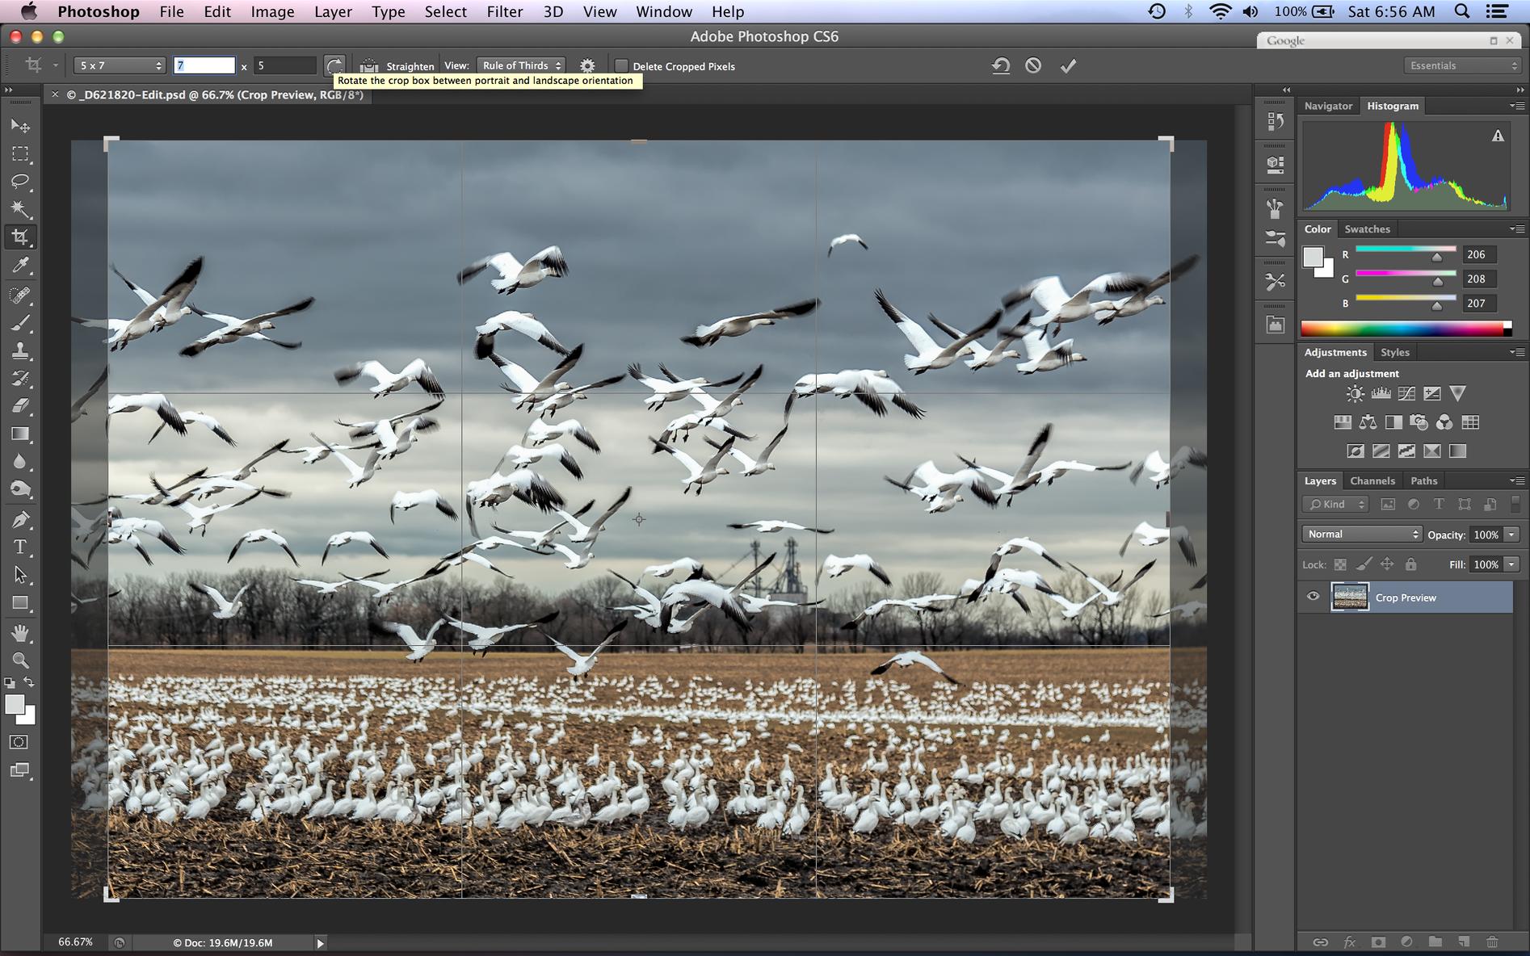1530x956 pixels.
Task: Open the Normal blend mode dropdown
Action: 1361,534
